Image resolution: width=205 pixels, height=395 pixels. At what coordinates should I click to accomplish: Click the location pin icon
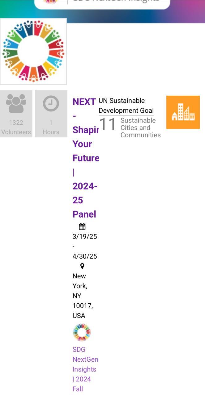tap(82, 266)
